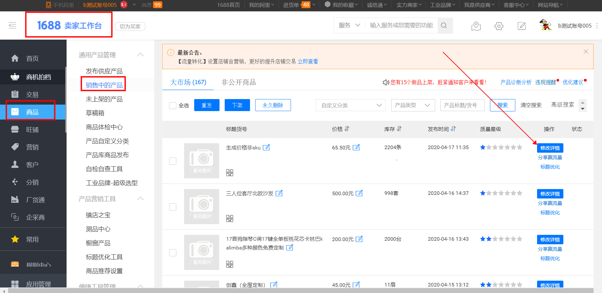
Task: Click the 下架 button
Action: pos(237,105)
